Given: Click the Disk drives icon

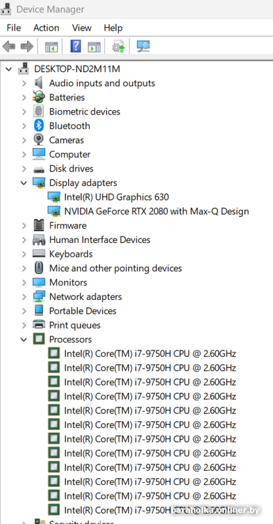Looking at the screenshot, I should [39, 169].
